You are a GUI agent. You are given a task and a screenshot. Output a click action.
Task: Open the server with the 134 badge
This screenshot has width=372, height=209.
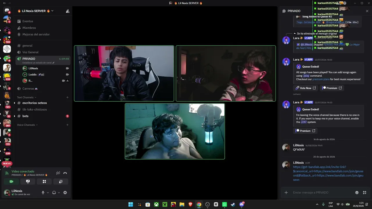coord(7,39)
